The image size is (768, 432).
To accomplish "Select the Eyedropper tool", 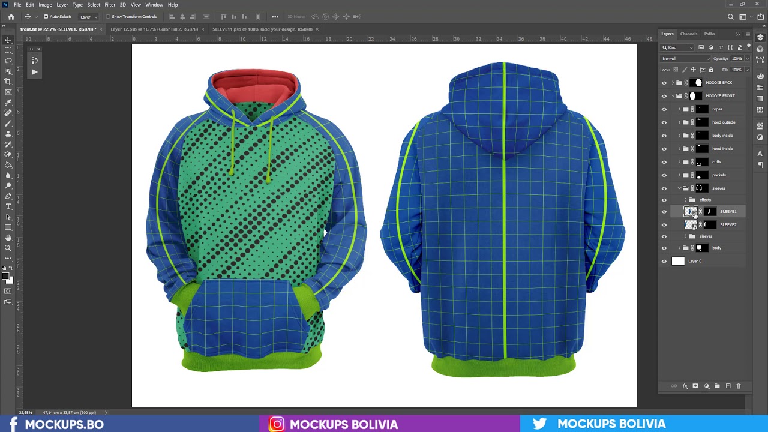I will tap(8, 103).
